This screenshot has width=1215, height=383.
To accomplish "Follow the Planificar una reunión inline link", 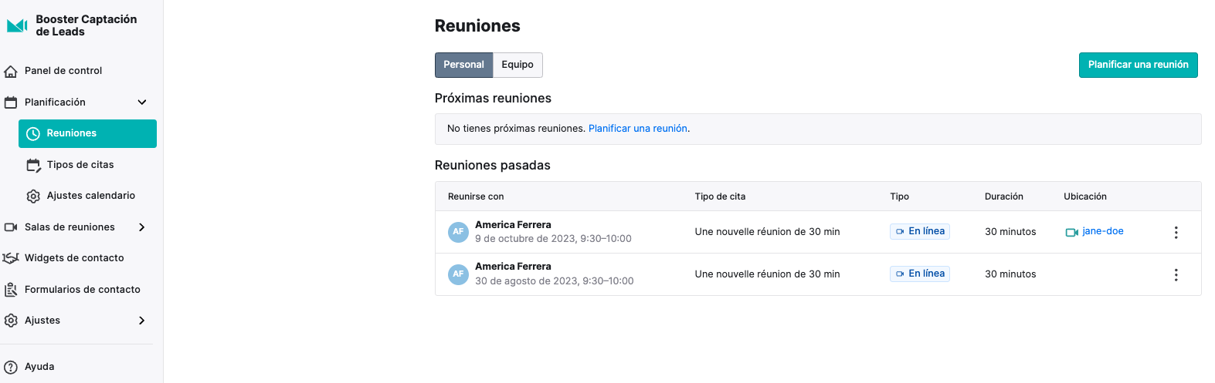I will coord(638,129).
